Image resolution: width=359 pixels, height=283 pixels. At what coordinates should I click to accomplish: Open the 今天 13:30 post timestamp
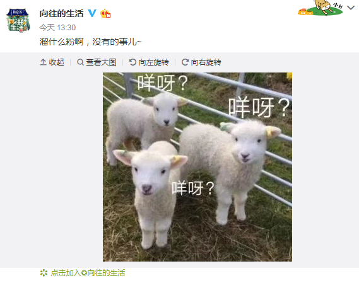click(x=57, y=28)
